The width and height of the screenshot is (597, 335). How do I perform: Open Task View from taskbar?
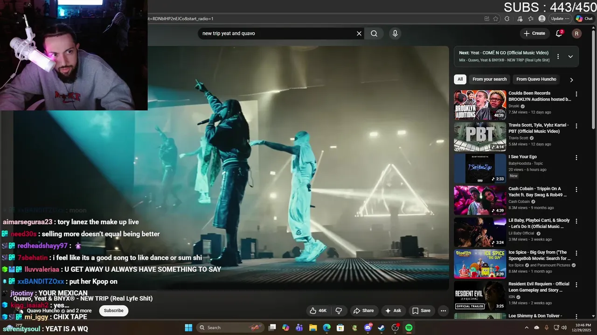(272, 328)
